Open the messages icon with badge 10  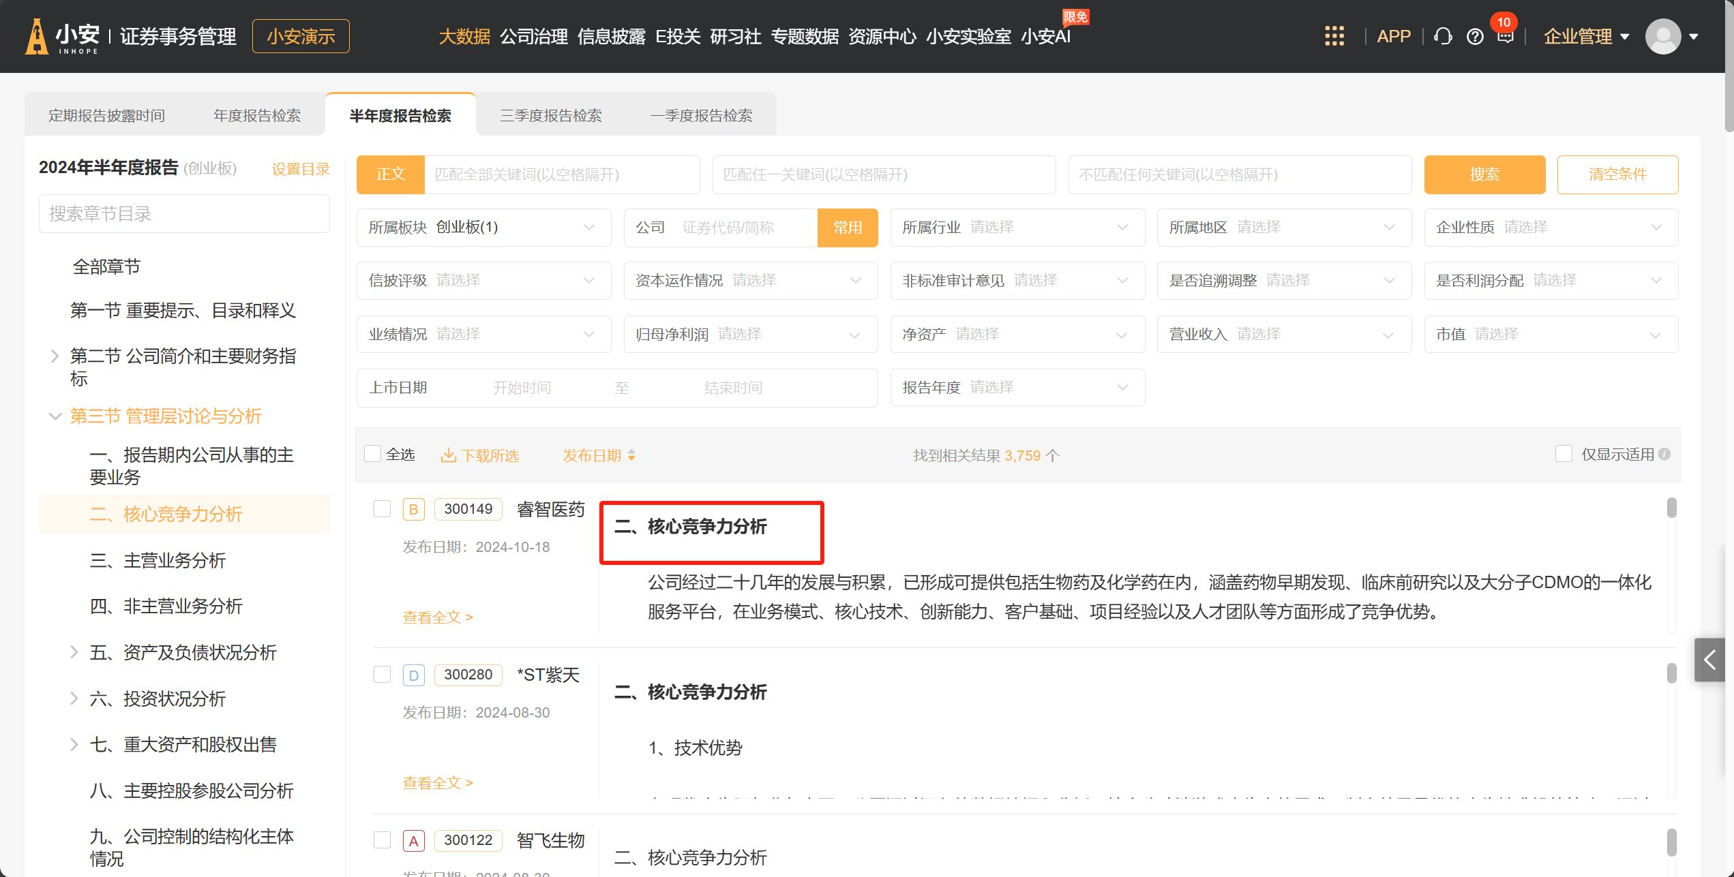(1505, 37)
